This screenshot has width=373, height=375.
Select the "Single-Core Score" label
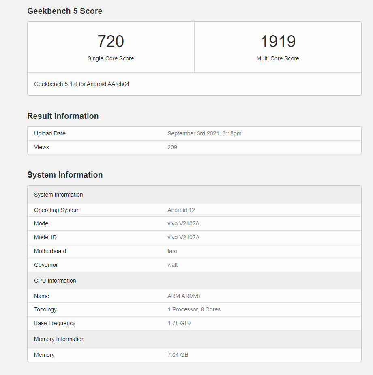click(111, 58)
